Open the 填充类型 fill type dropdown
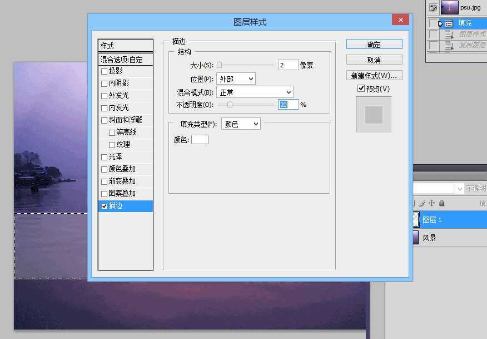The height and width of the screenshot is (339, 487). (241, 123)
